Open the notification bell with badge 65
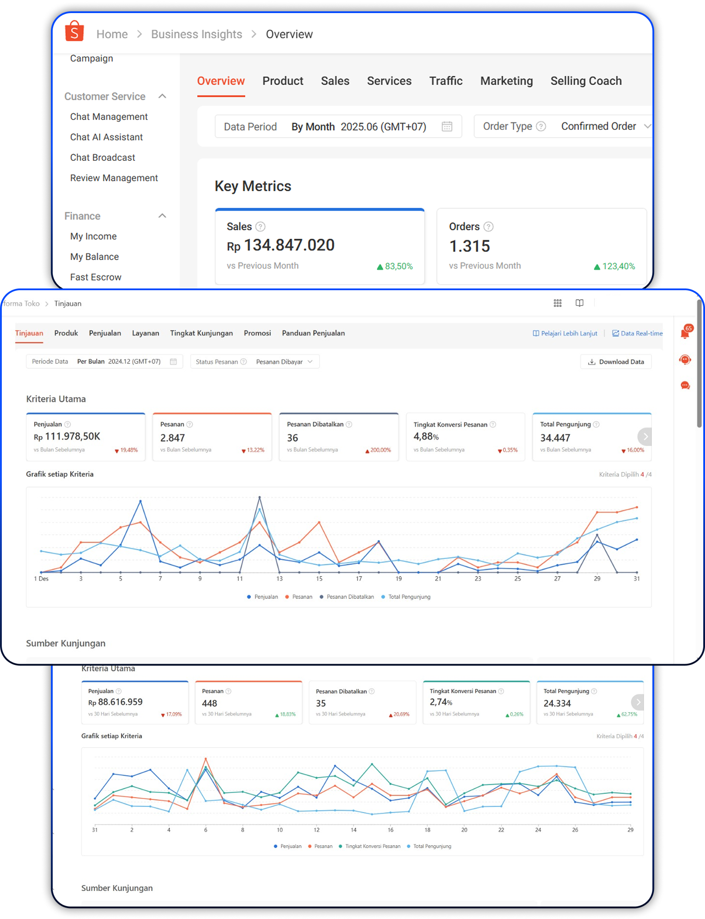 point(685,333)
